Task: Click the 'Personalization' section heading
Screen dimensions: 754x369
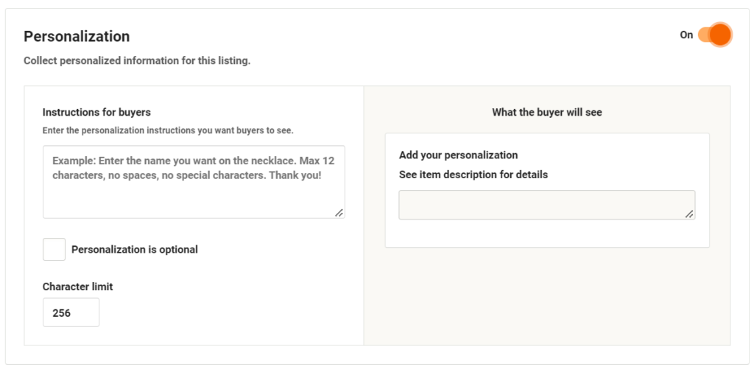Action: [x=77, y=36]
